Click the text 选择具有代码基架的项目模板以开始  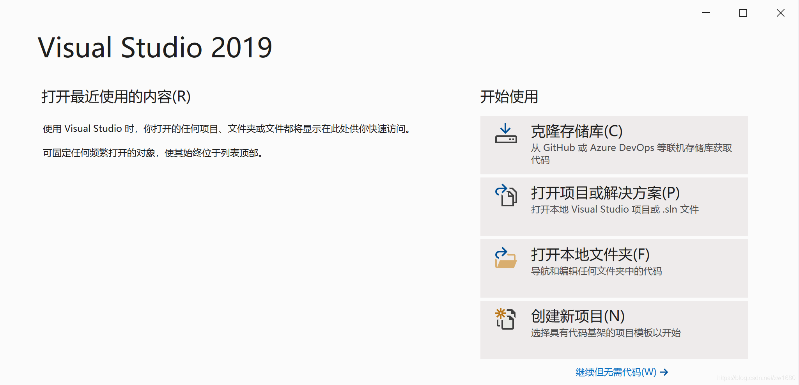pyautogui.click(x=606, y=333)
